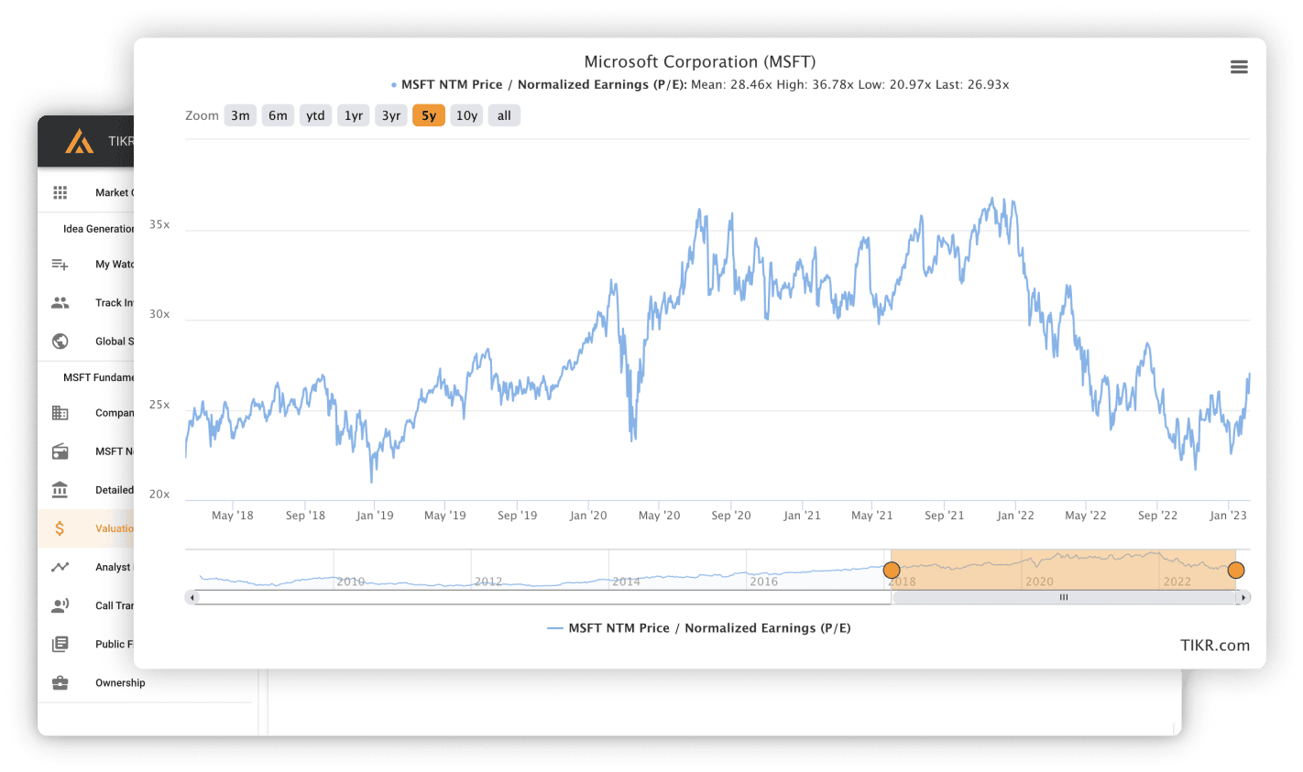Click the Analyst trend line icon

click(60, 567)
